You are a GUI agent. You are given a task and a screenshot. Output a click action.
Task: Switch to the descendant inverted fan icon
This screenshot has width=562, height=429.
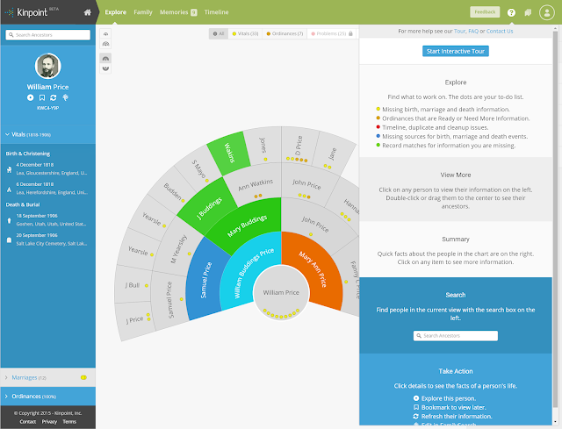point(105,68)
